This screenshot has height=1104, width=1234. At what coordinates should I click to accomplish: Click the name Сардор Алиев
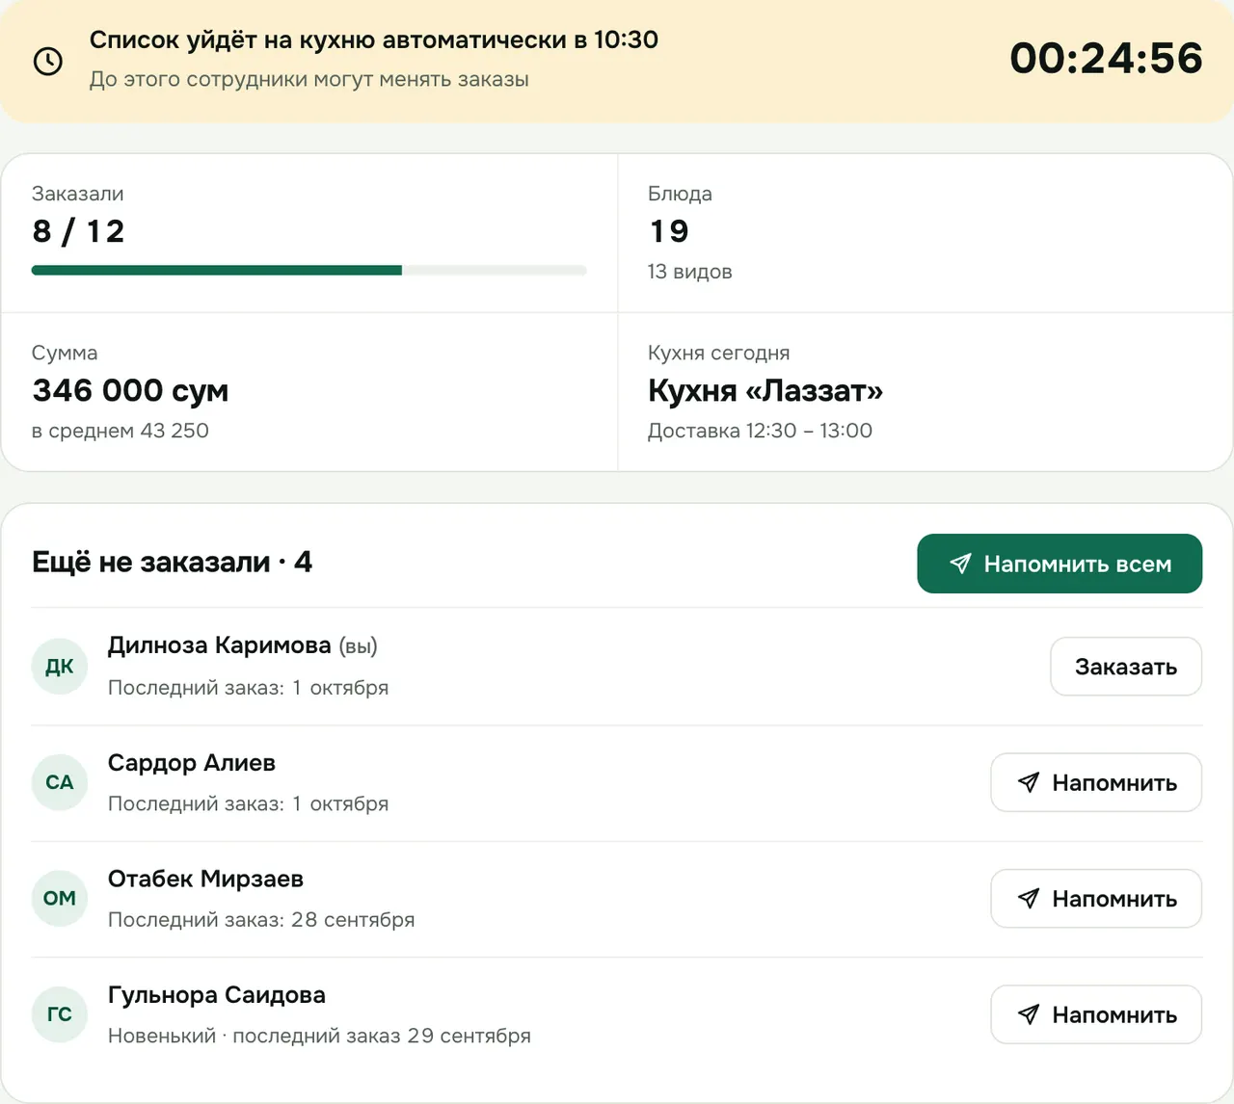click(x=192, y=763)
